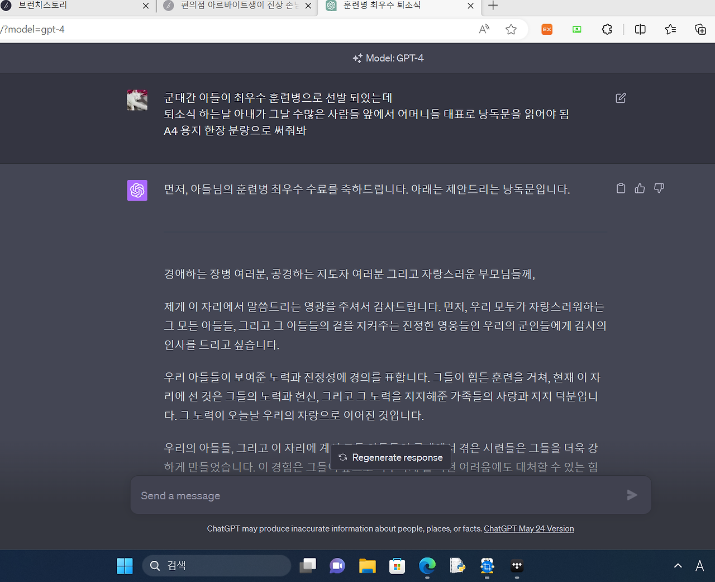Viewport: 715px width, 582px height.
Task: Toggle the split screen view
Action: 641,29
